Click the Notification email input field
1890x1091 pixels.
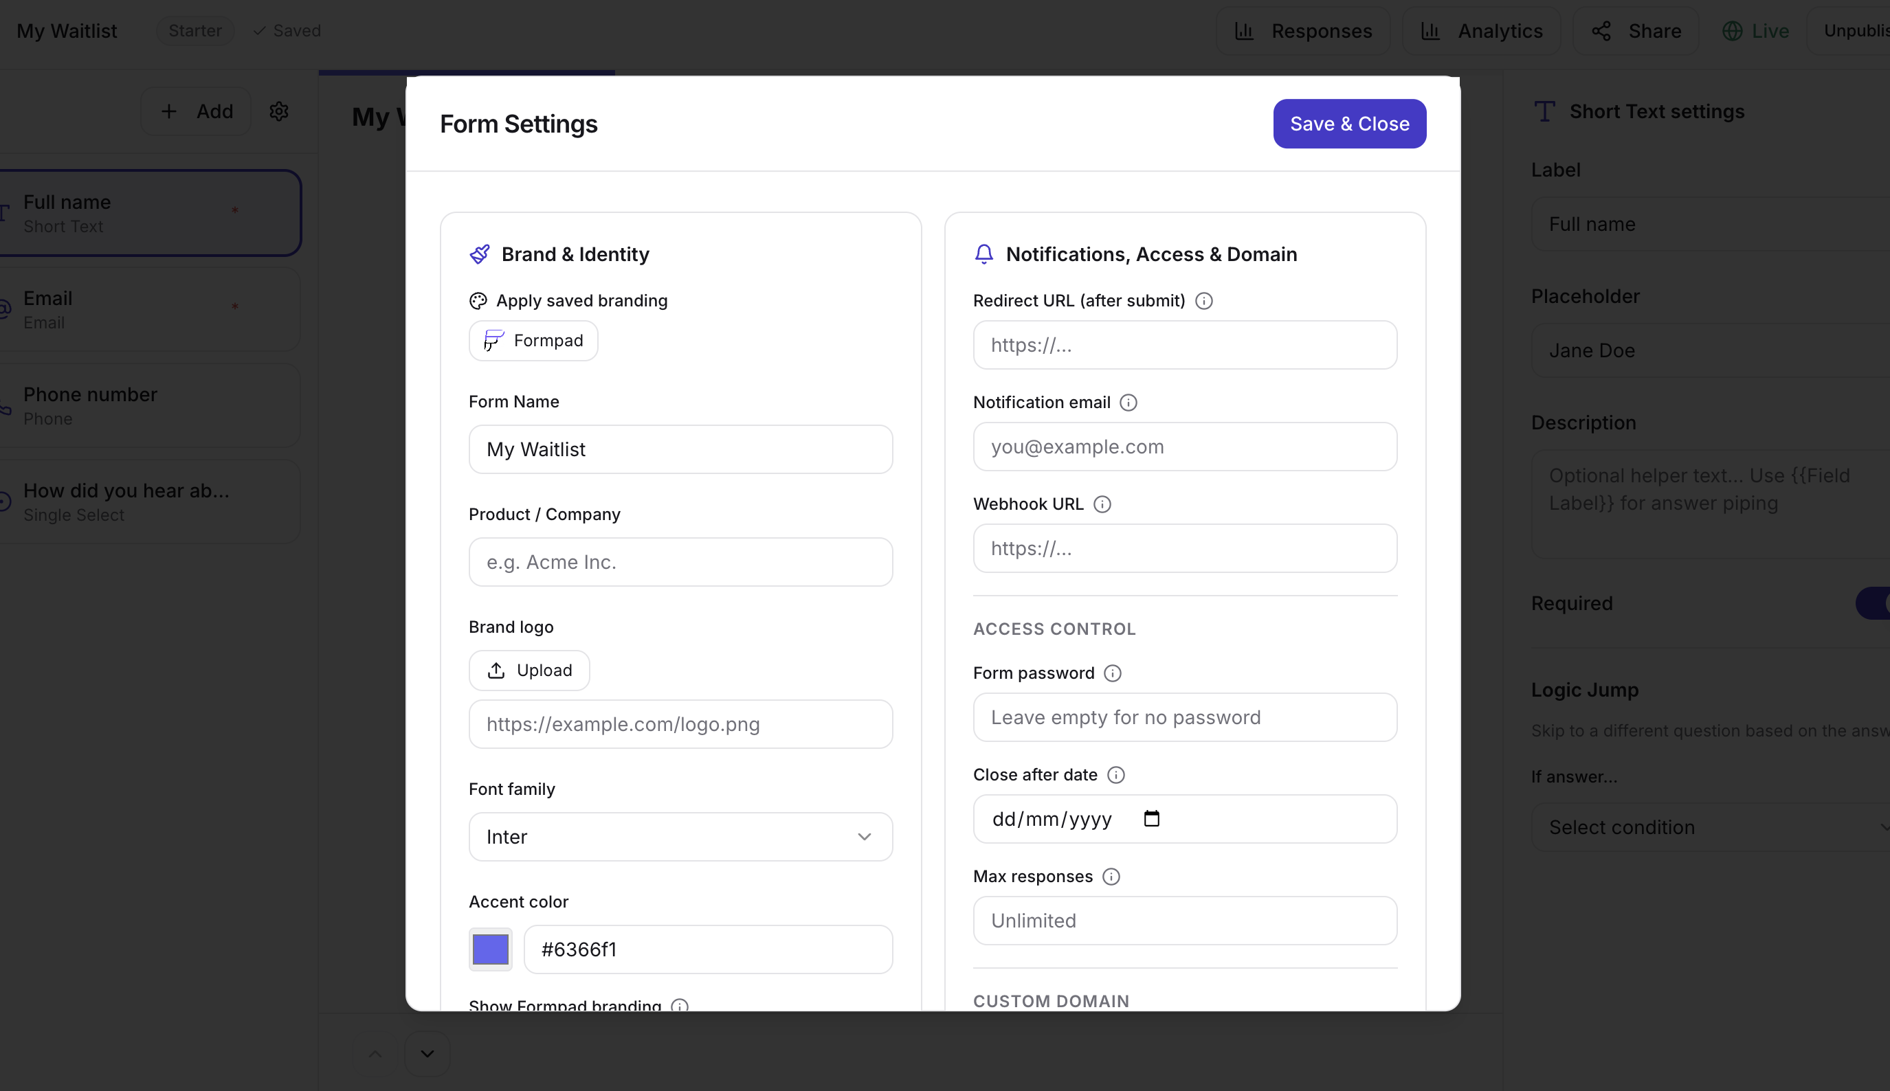1184,447
